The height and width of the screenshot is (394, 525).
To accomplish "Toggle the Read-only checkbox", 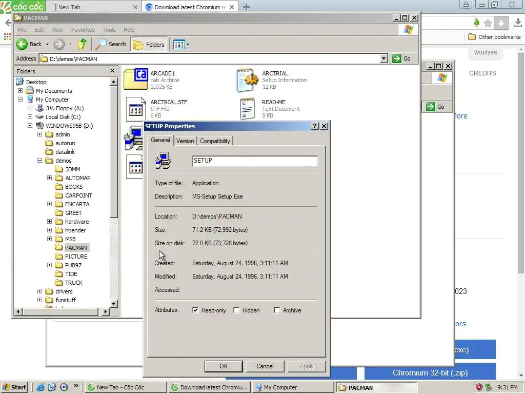I will pos(195,310).
